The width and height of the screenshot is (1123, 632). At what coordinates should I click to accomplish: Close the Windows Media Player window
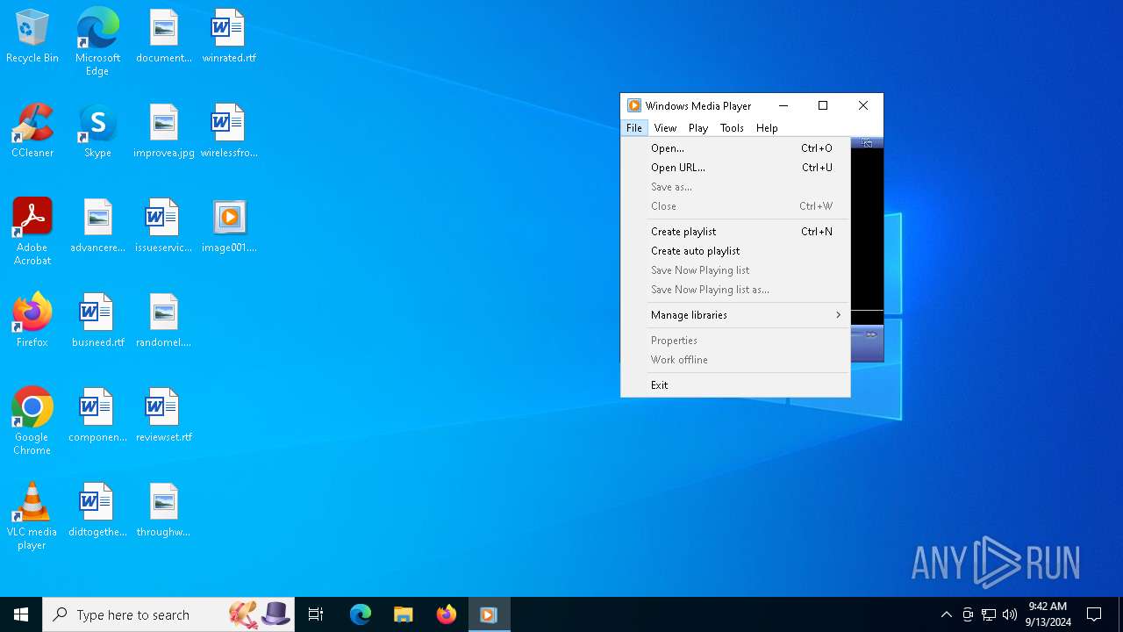point(863,105)
